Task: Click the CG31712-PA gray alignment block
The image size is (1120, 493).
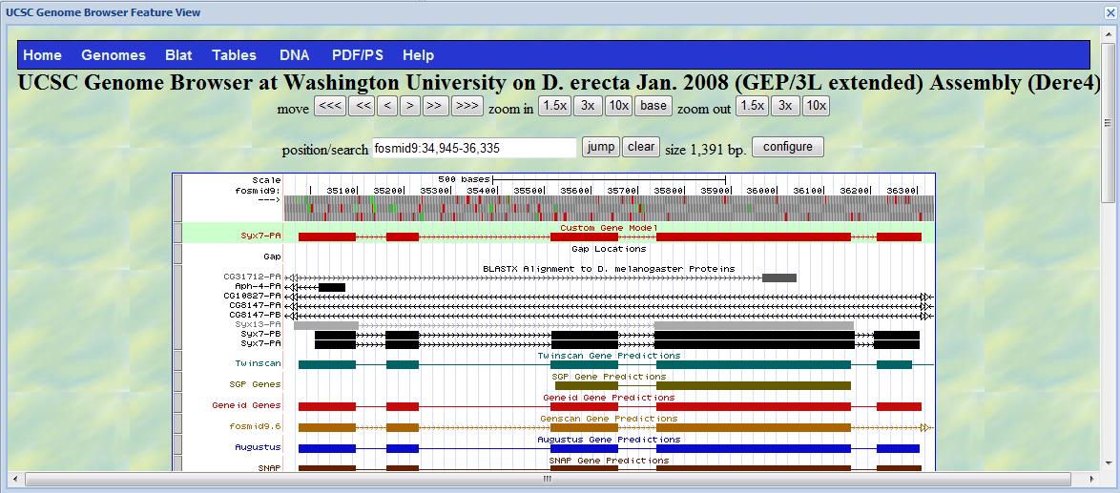Action: pyautogui.click(x=779, y=277)
